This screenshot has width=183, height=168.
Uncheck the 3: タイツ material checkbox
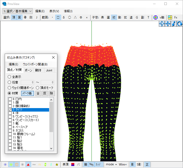[x=10, y=110]
